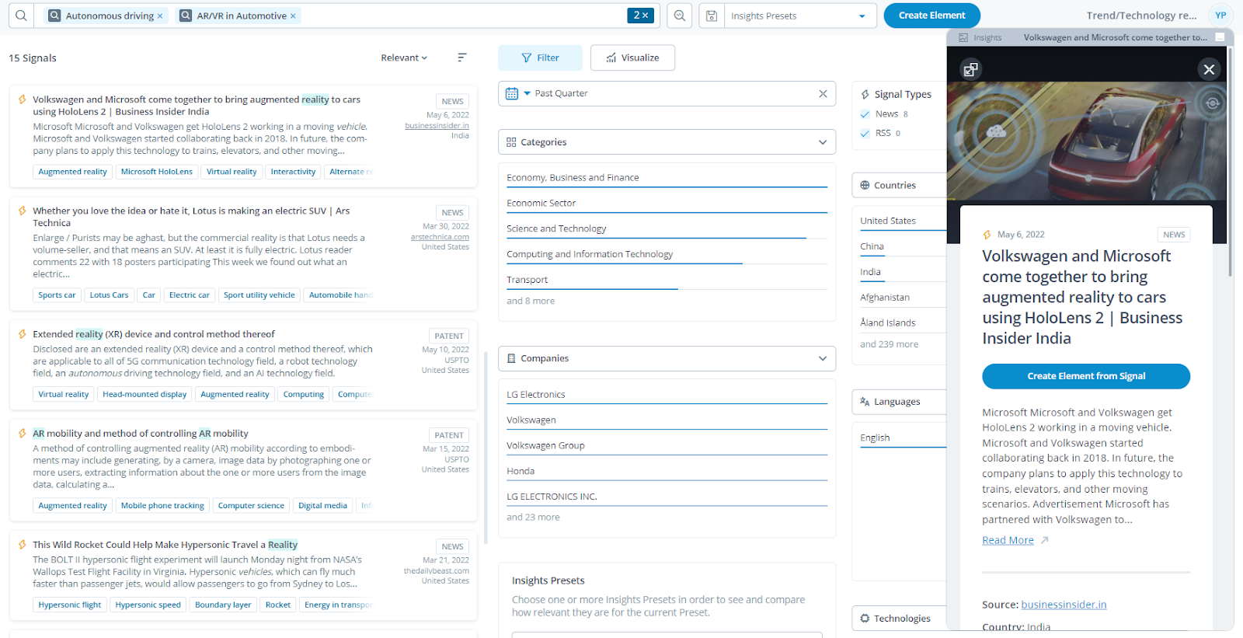Open businessinsider.in link in first signal
This screenshot has height=638, width=1243.
(437, 126)
